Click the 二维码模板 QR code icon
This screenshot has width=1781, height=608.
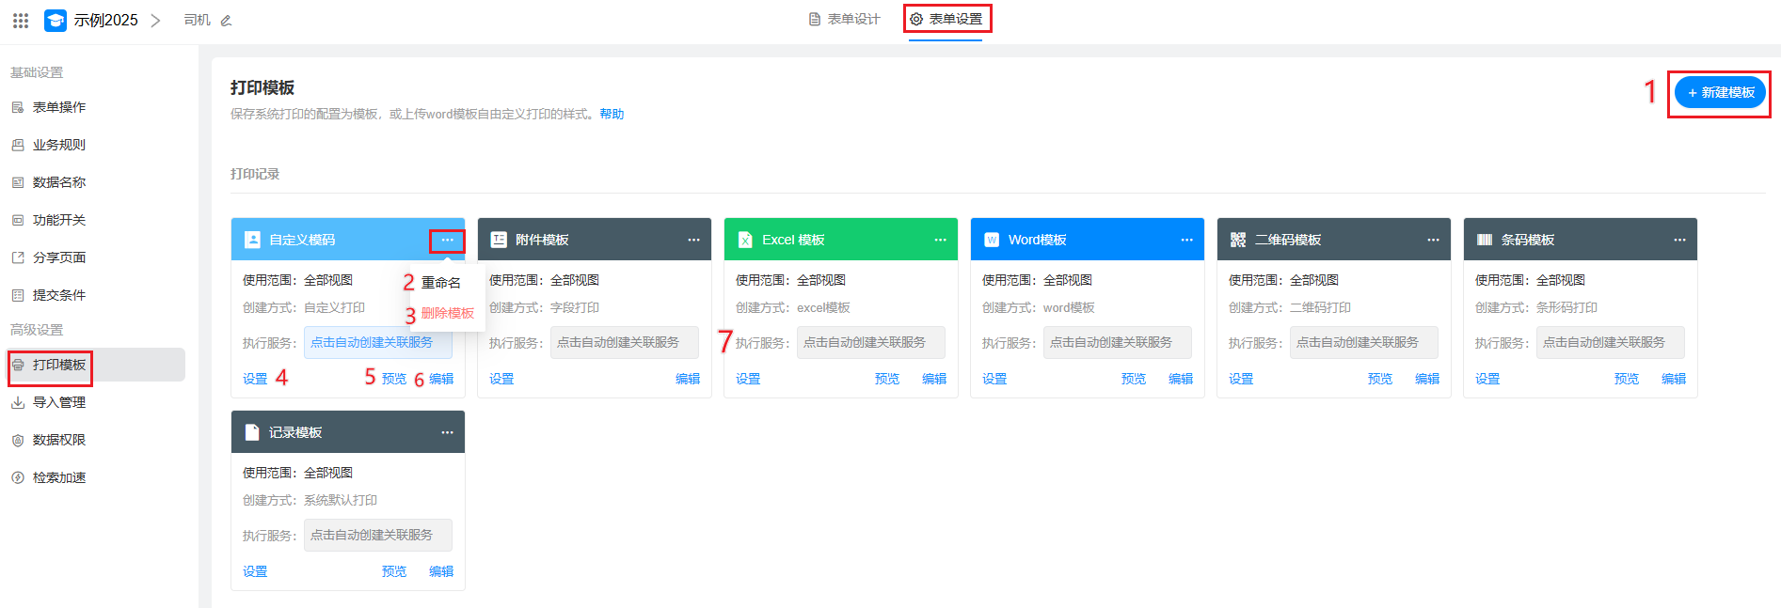point(1237,240)
